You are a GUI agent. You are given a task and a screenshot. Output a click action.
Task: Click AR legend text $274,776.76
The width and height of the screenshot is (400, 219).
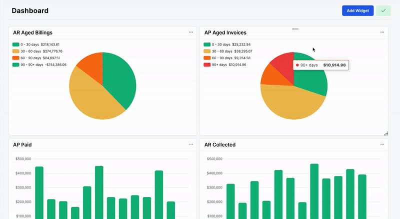click(x=52, y=51)
